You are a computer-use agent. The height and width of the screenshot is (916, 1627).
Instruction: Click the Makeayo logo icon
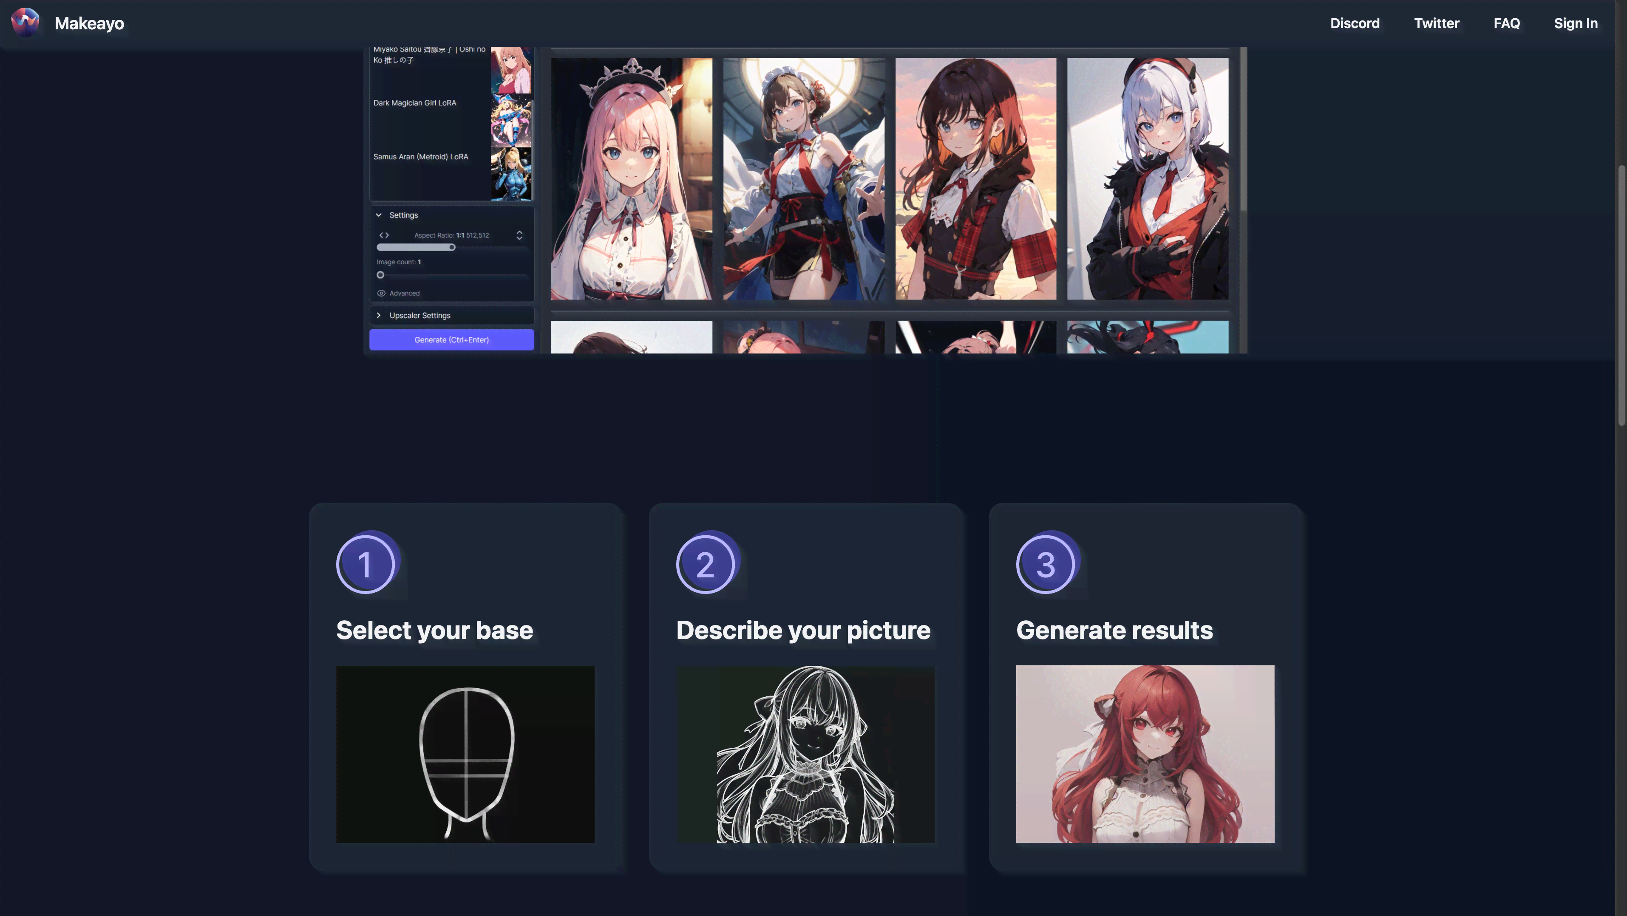pos(25,23)
